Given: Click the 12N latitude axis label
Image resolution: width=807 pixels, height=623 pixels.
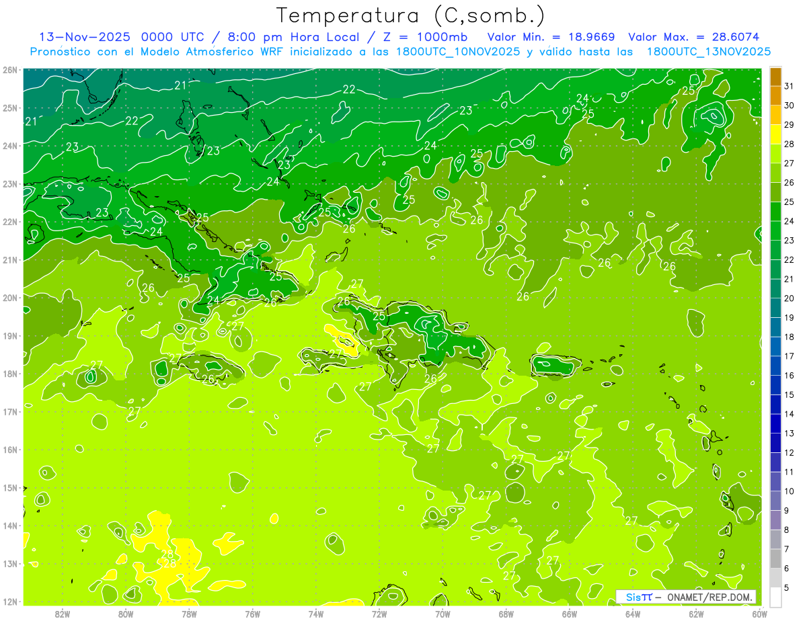Looking at the screenshot, I should (x=10, y=601).
